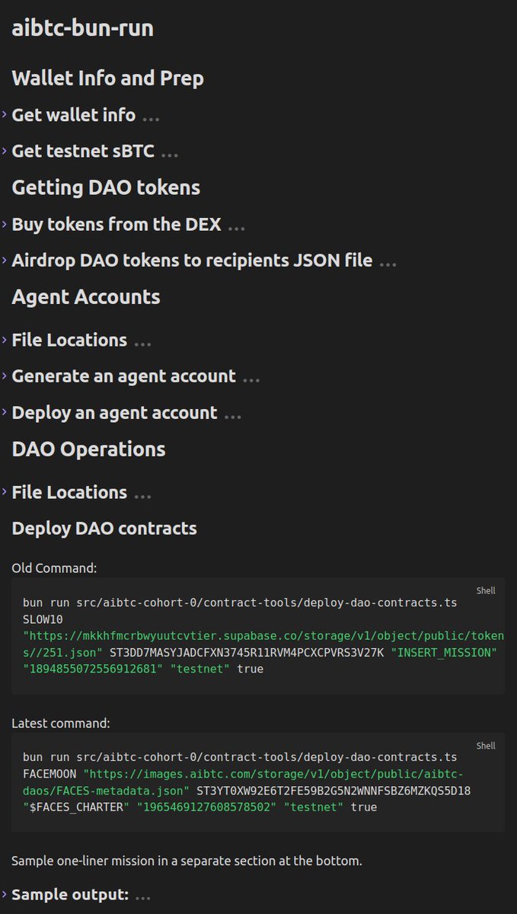517x914 pixels.
Task: Expand the Get testnet sBTC section
Action: click(5, 151)
